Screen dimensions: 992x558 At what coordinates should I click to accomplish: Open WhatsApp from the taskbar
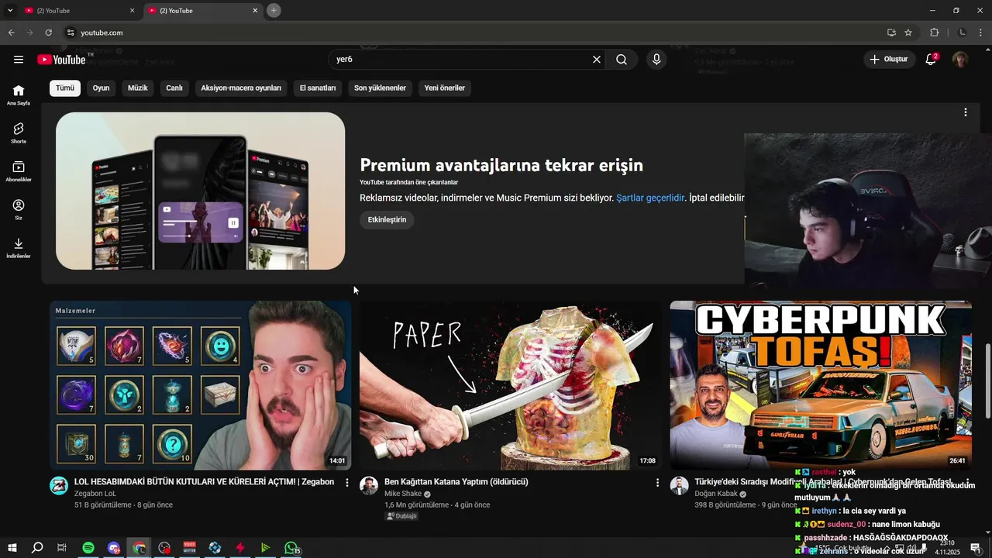point(291,548)
